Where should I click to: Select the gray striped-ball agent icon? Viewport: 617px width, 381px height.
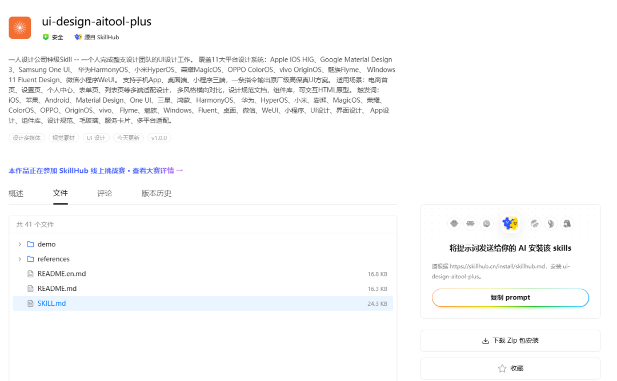(534, 224)
